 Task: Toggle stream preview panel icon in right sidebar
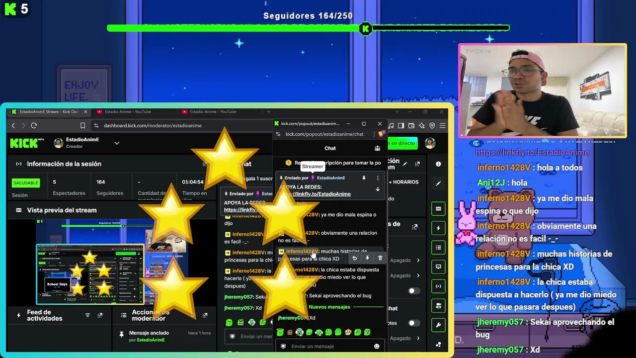coord(438,209)
